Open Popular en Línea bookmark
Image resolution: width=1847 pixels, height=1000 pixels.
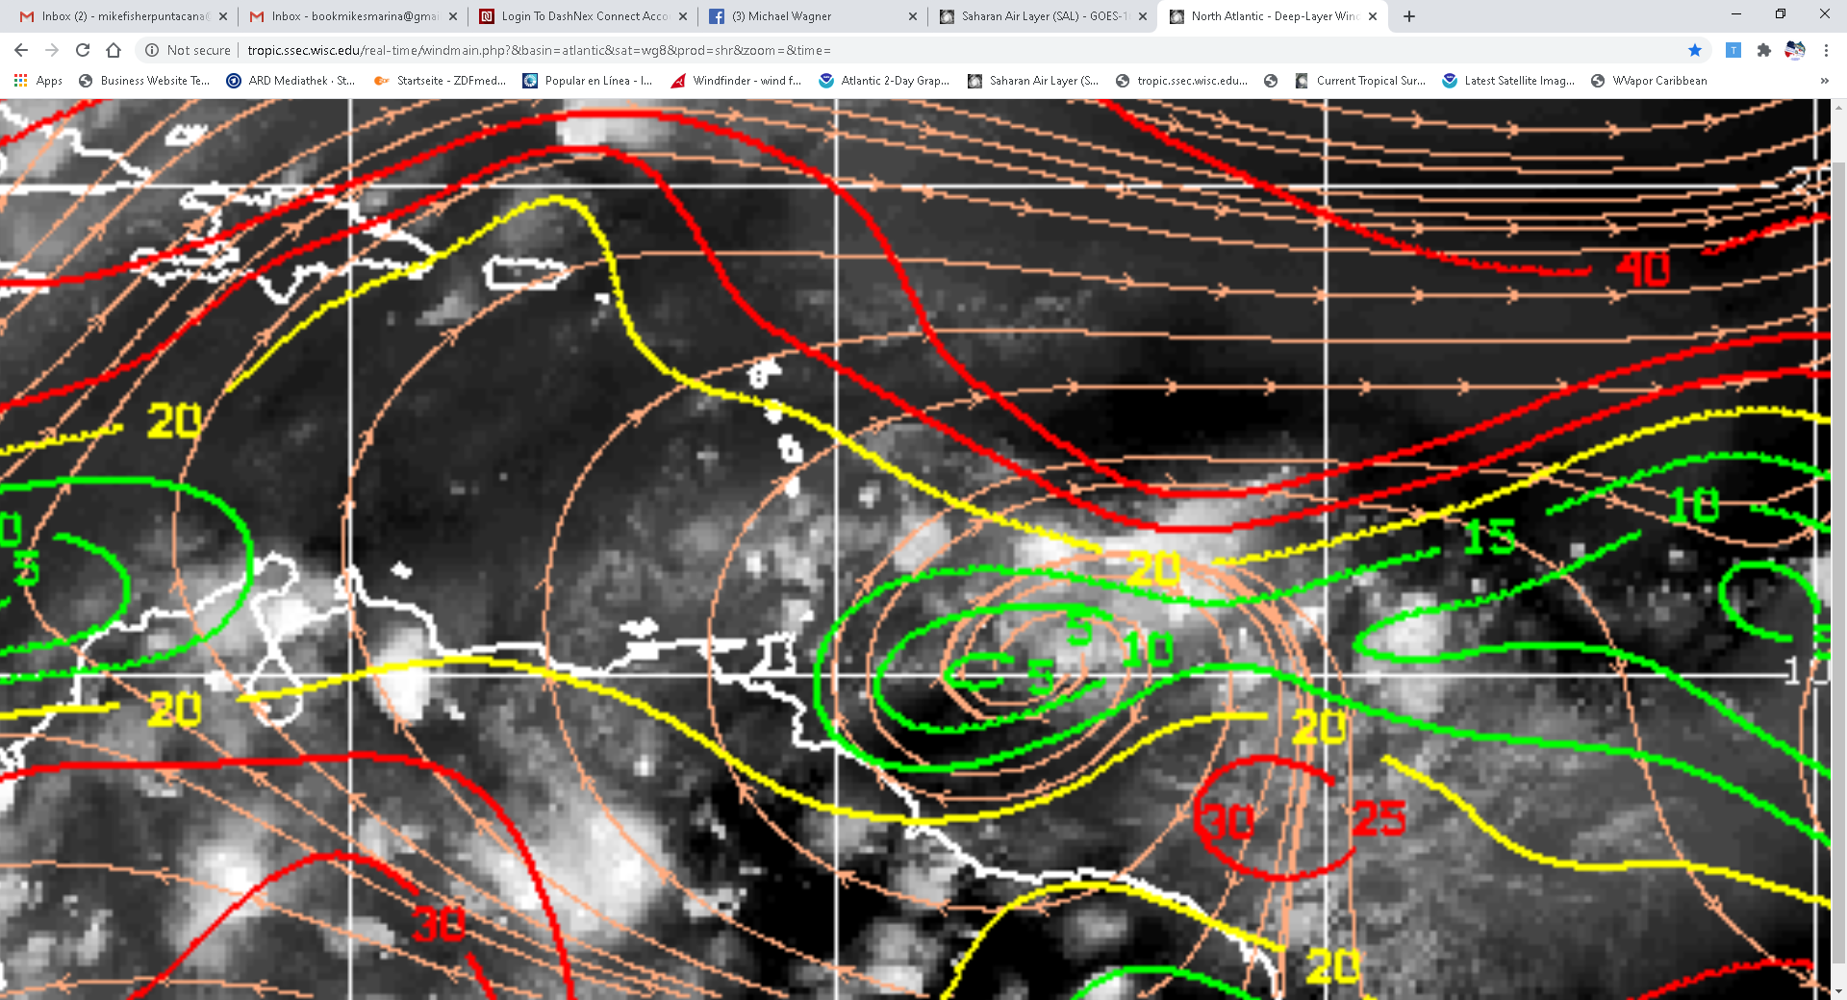pyautogui.click(x=588, y=81)
